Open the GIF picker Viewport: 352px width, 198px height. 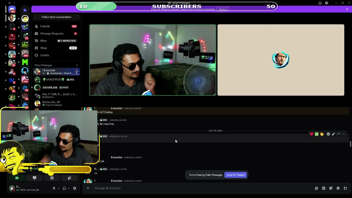pos(324,188)
